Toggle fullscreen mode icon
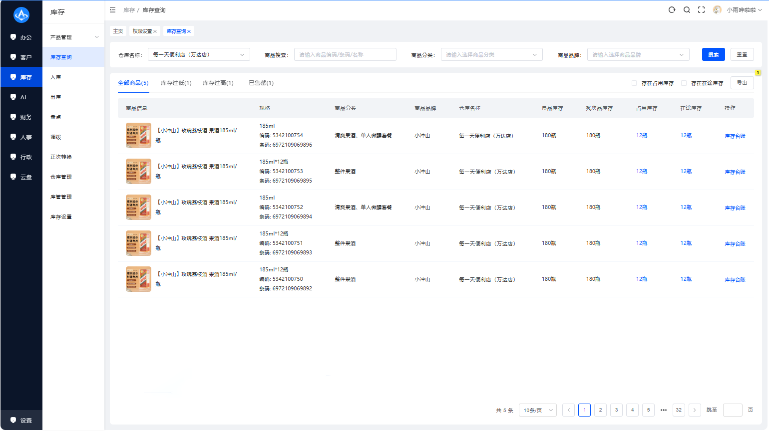Image resolution: width=769 pixels, height=431 pixels. click(702, 10)
